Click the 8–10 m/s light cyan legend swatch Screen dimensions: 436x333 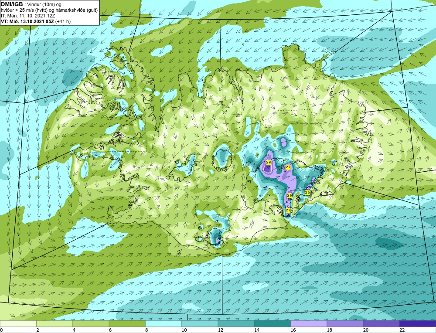click(163, 324)
